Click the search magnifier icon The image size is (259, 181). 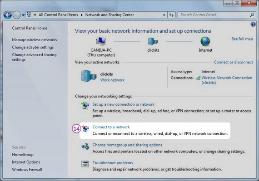[x=252, y=15]
